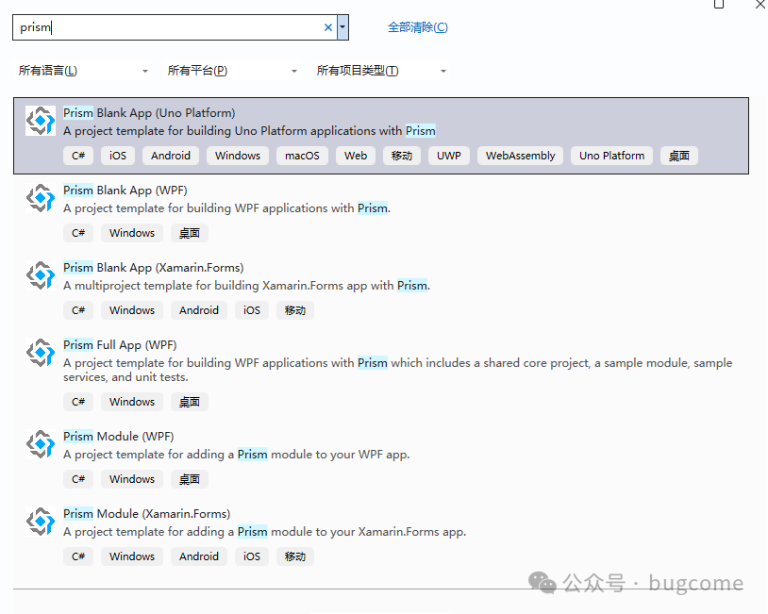Click iOS tag on Blank App (Xamarin.Forms)
This screenshot has height=614, width=768.
click(252, 310)
